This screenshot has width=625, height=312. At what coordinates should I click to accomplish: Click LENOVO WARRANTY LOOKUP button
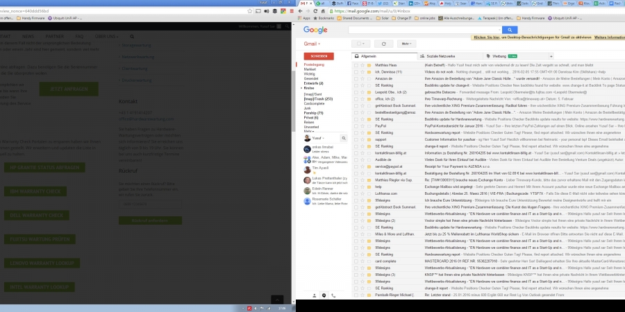tap(42, 263)
